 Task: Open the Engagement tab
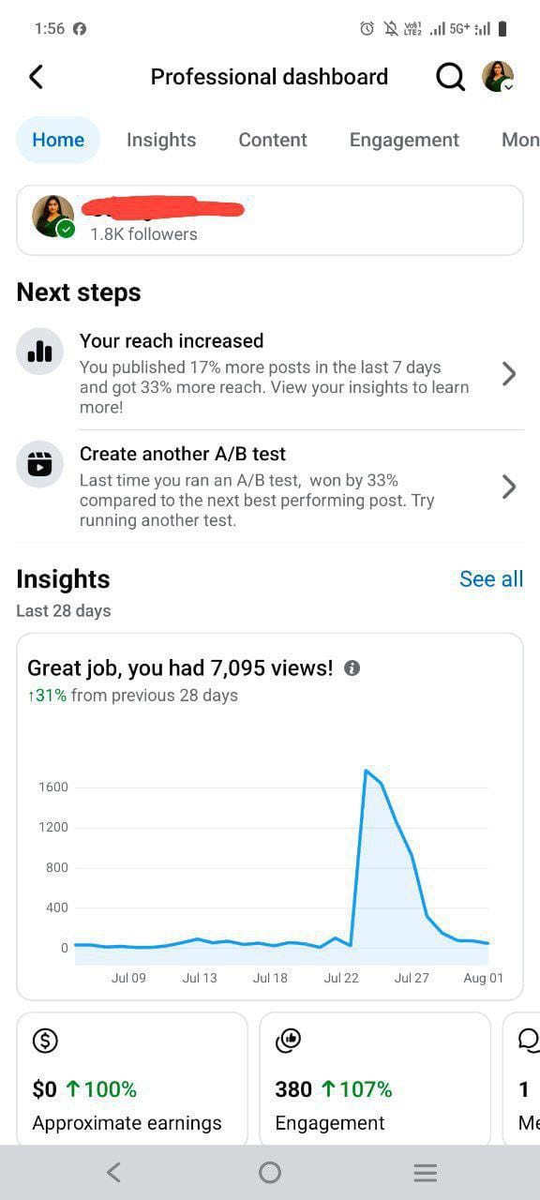point(404,140)
